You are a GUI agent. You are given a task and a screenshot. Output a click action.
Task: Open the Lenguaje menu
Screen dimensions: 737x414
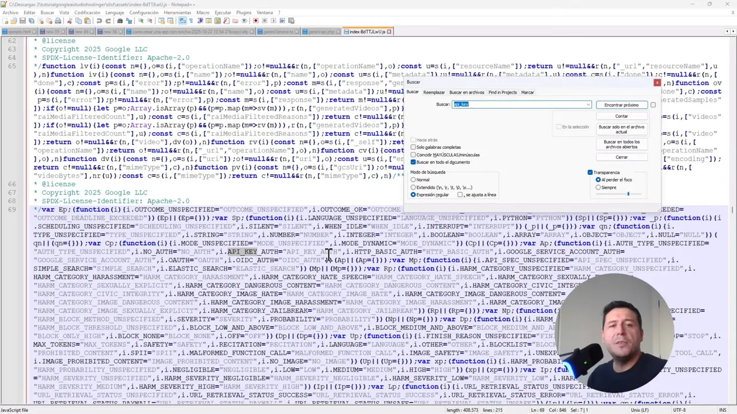[x=114, y=11]
